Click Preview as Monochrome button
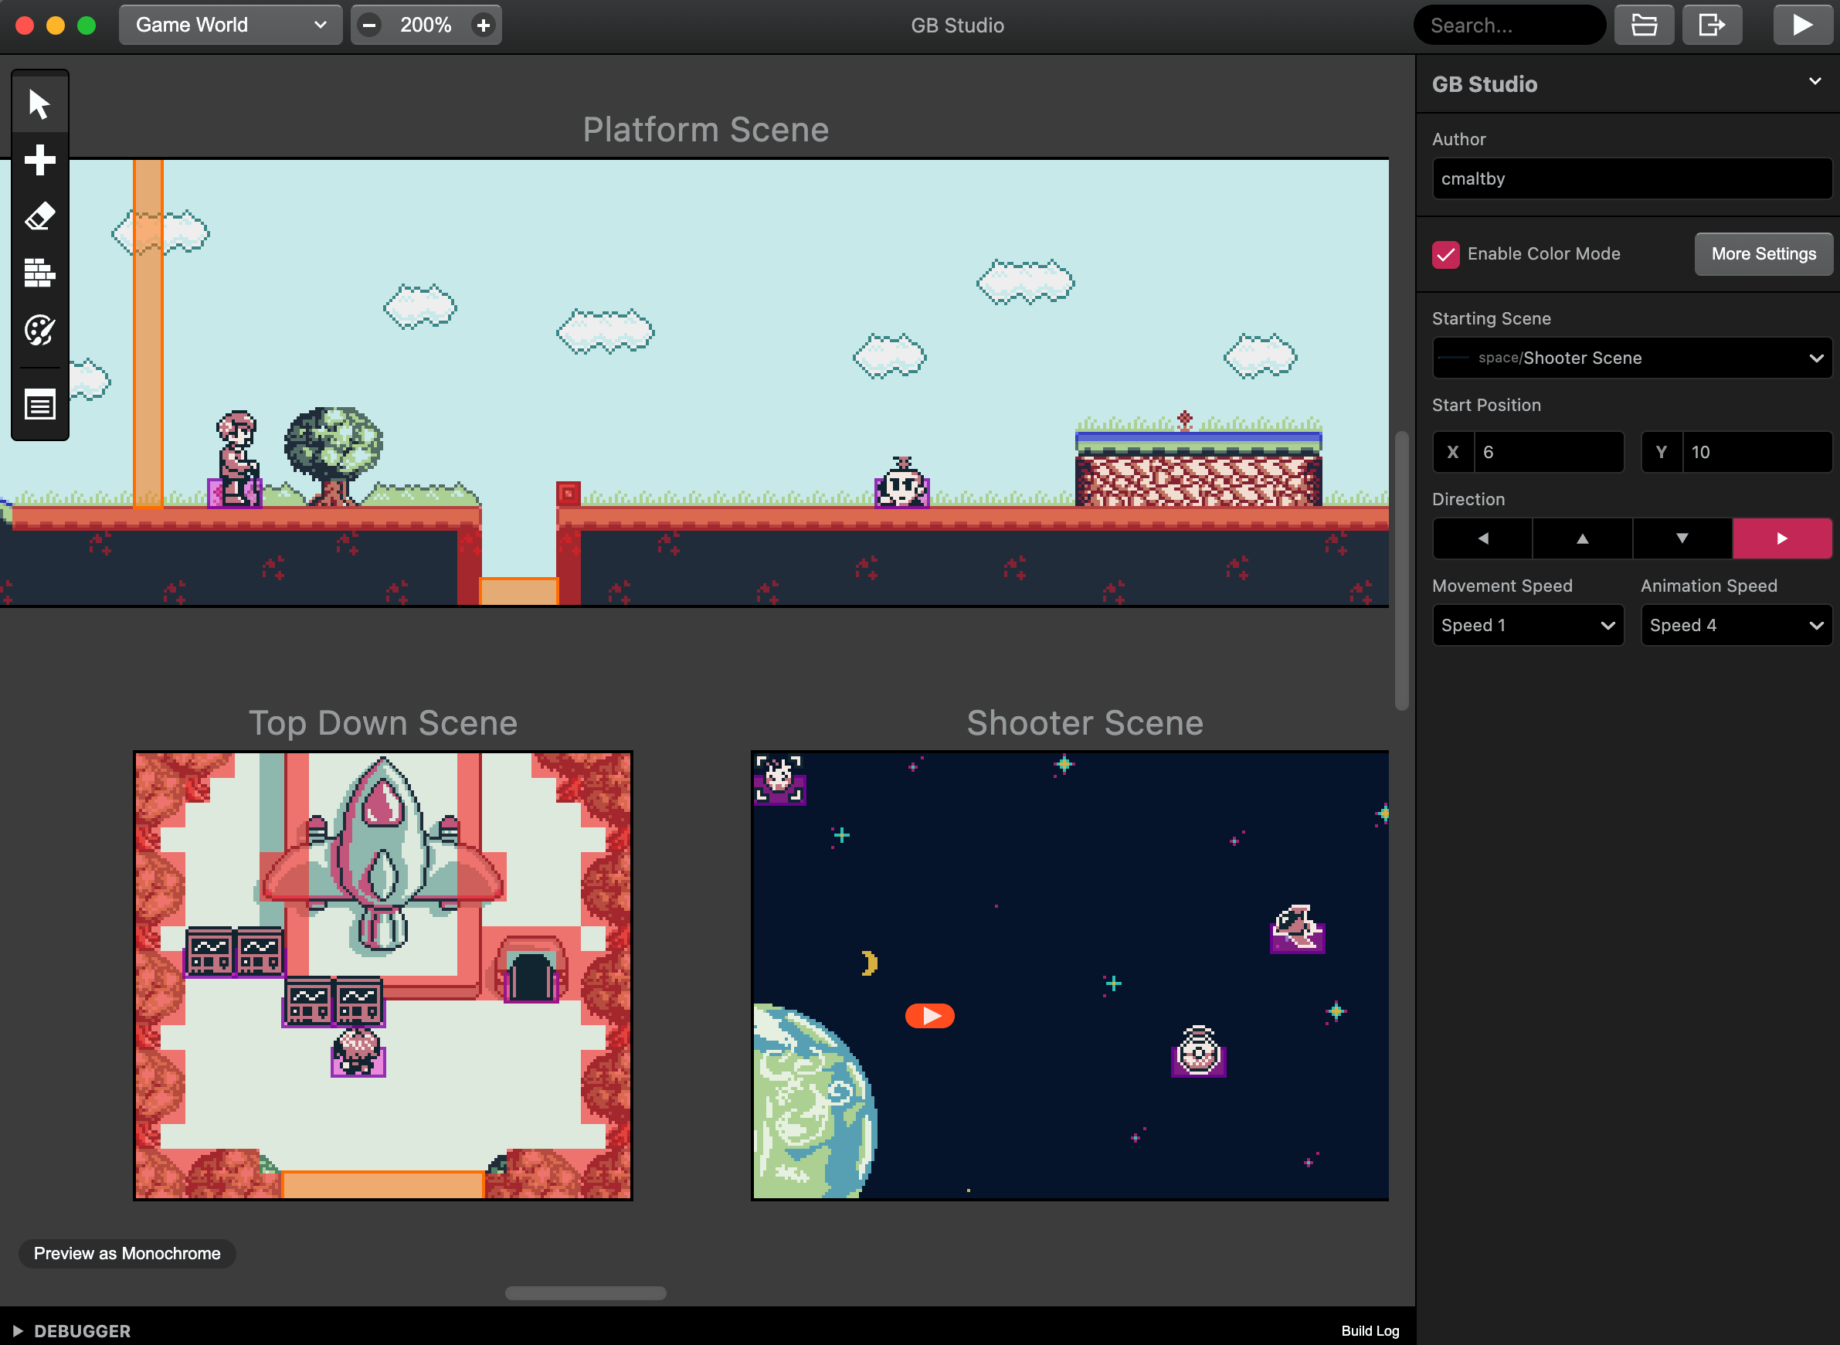Screen dimensions: 1840x1345 (x=127, y=1253)
